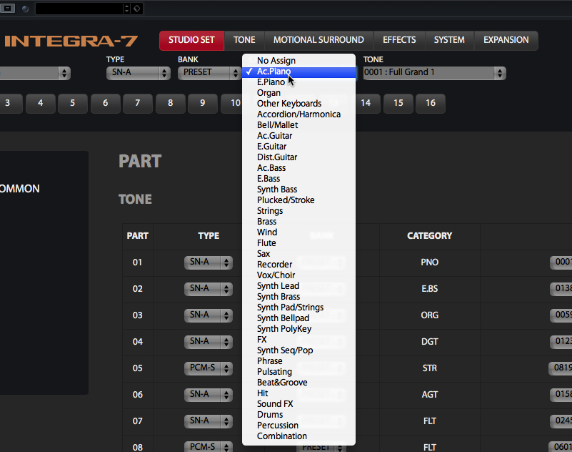The image size is (572, 452).
Task: Open the type dropdown for part 02
Action: [209, 289]
